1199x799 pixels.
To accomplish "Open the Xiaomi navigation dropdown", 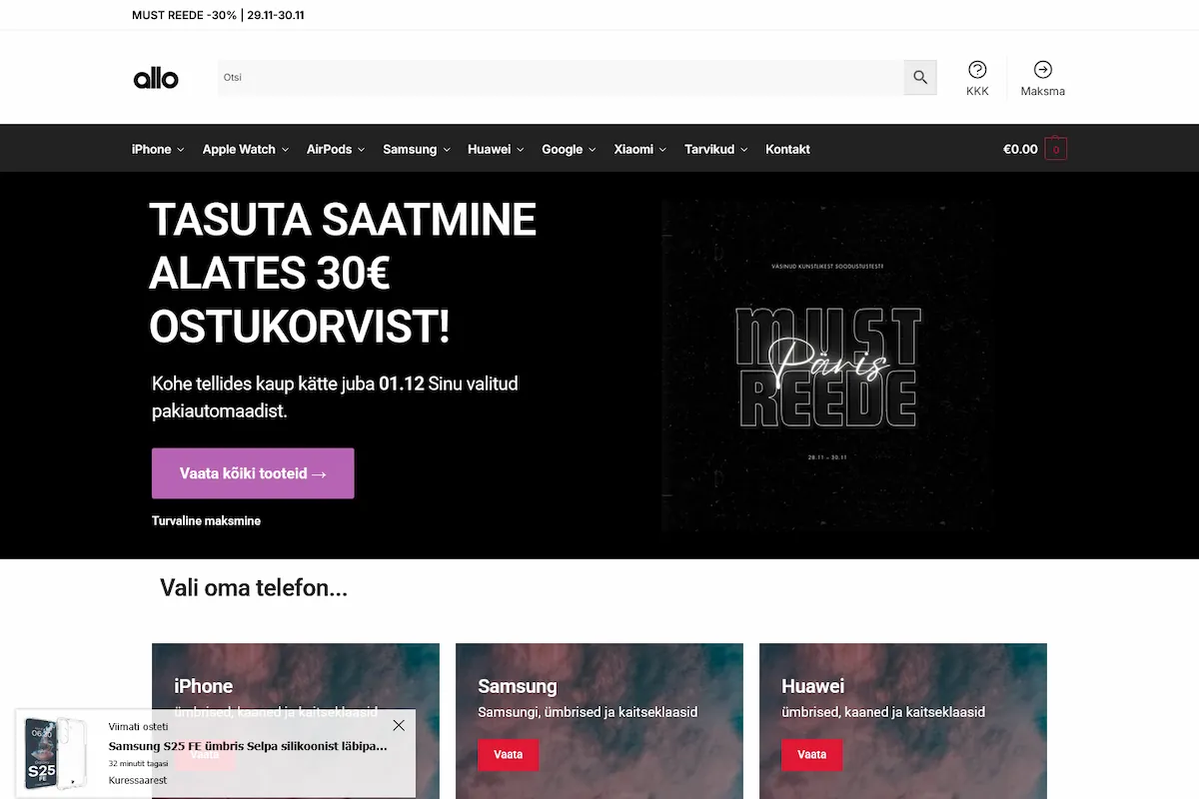I will tap(640, 149).
